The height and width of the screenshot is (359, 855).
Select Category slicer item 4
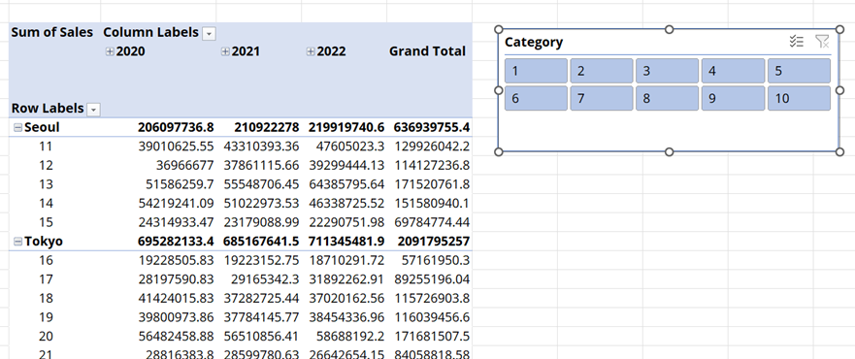coord(733,71)
